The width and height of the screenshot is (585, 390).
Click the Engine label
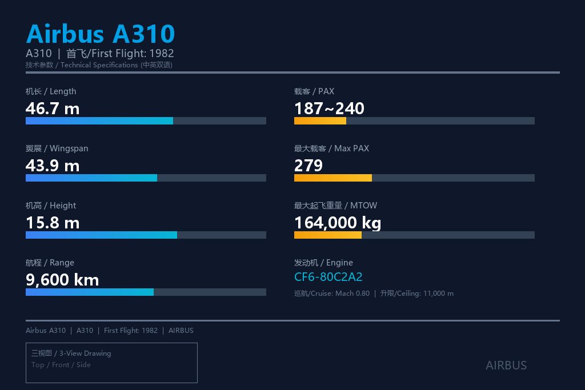[323, 263]
